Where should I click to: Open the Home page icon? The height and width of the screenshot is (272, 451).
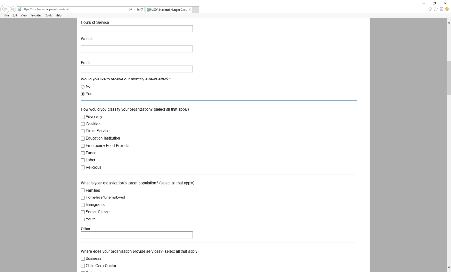click(x=430, y=9)
